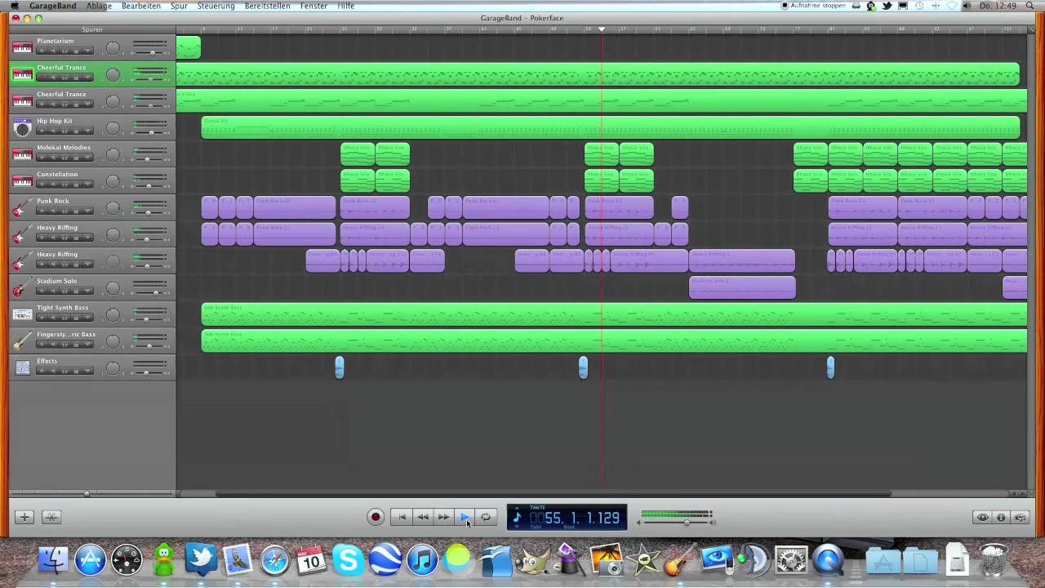Click the fast forward transport button

coord(443,517)
